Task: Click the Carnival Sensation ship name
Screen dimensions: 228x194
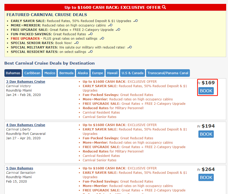Action: (x=21, y=173)
